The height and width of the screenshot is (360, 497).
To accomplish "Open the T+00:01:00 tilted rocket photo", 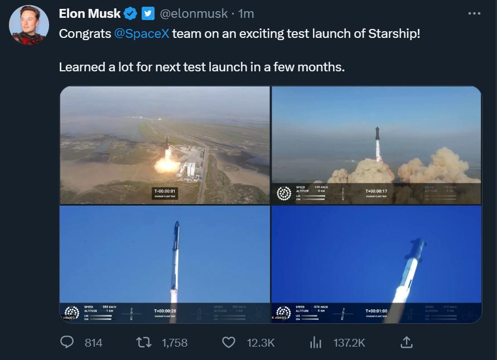I will click(x=377, y=264).
